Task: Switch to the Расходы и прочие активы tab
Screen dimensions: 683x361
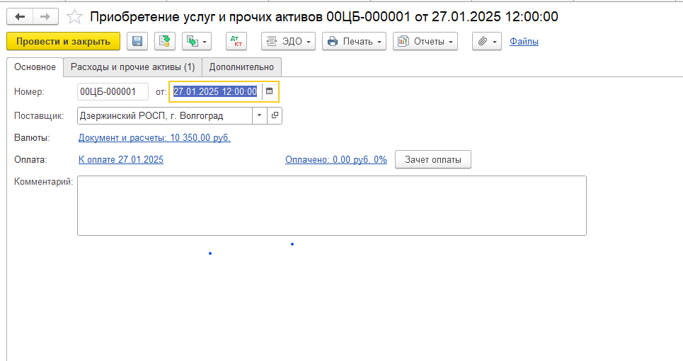Action: pyautogui.click(x=132, y=67)
